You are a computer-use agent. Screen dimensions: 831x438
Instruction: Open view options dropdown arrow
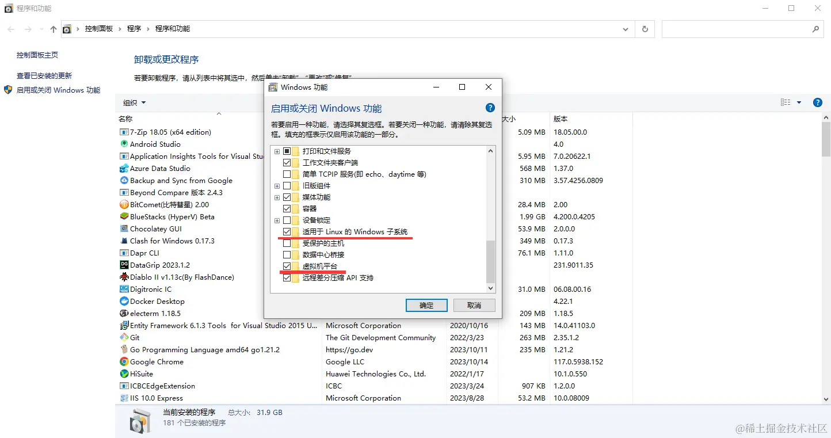[799, 102]
